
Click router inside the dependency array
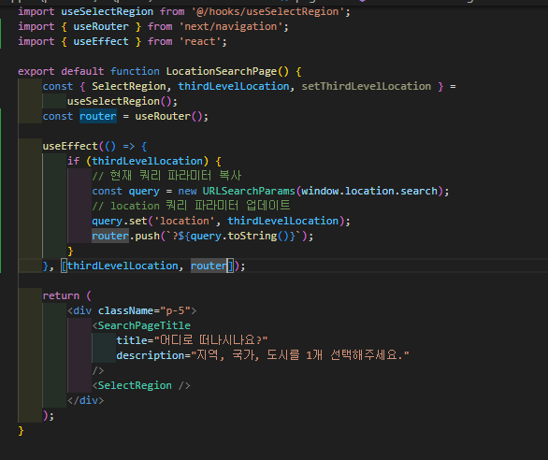[209, 266]
